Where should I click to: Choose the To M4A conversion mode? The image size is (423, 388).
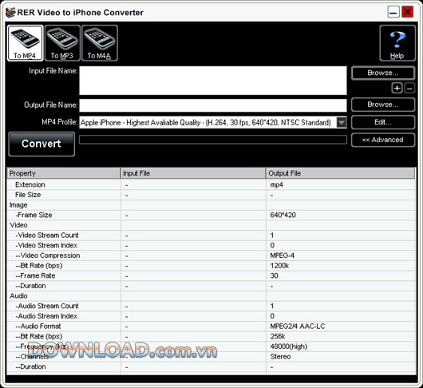point(100,43)
